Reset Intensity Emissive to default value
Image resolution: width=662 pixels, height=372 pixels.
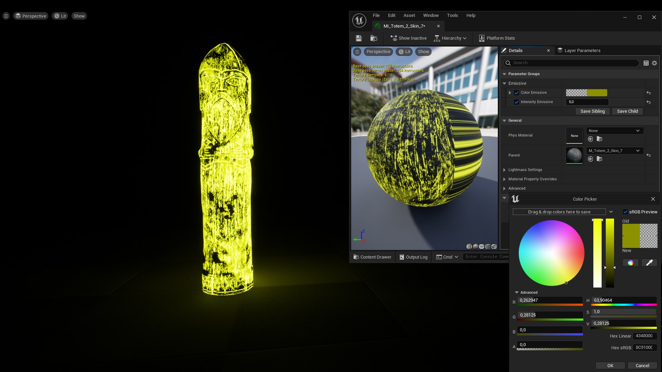click(649, 102)
